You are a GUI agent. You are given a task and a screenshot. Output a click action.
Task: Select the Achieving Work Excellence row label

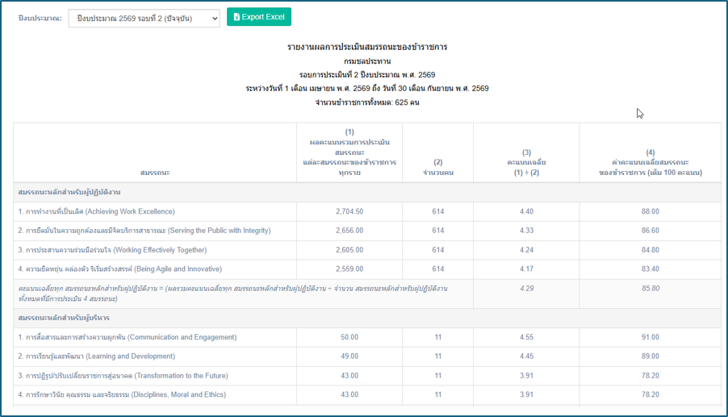[97, 211]
